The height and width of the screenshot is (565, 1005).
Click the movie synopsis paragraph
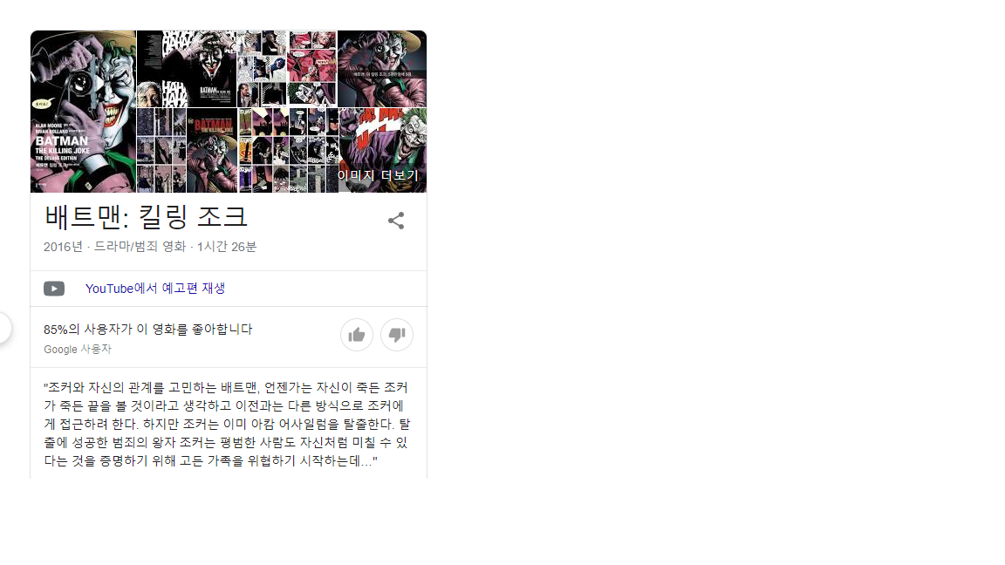pyautogui.click(x=227, y=424)
